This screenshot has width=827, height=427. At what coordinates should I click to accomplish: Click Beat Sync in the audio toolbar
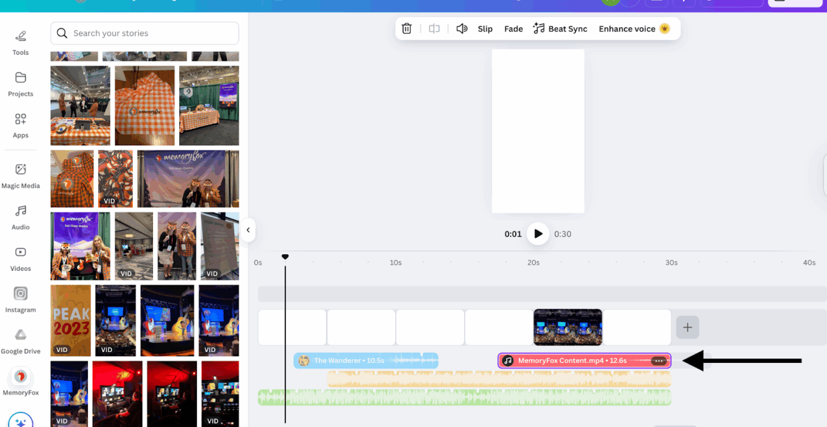560,29
